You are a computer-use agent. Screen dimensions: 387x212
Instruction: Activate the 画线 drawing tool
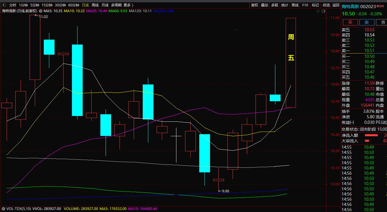[295, 5]
